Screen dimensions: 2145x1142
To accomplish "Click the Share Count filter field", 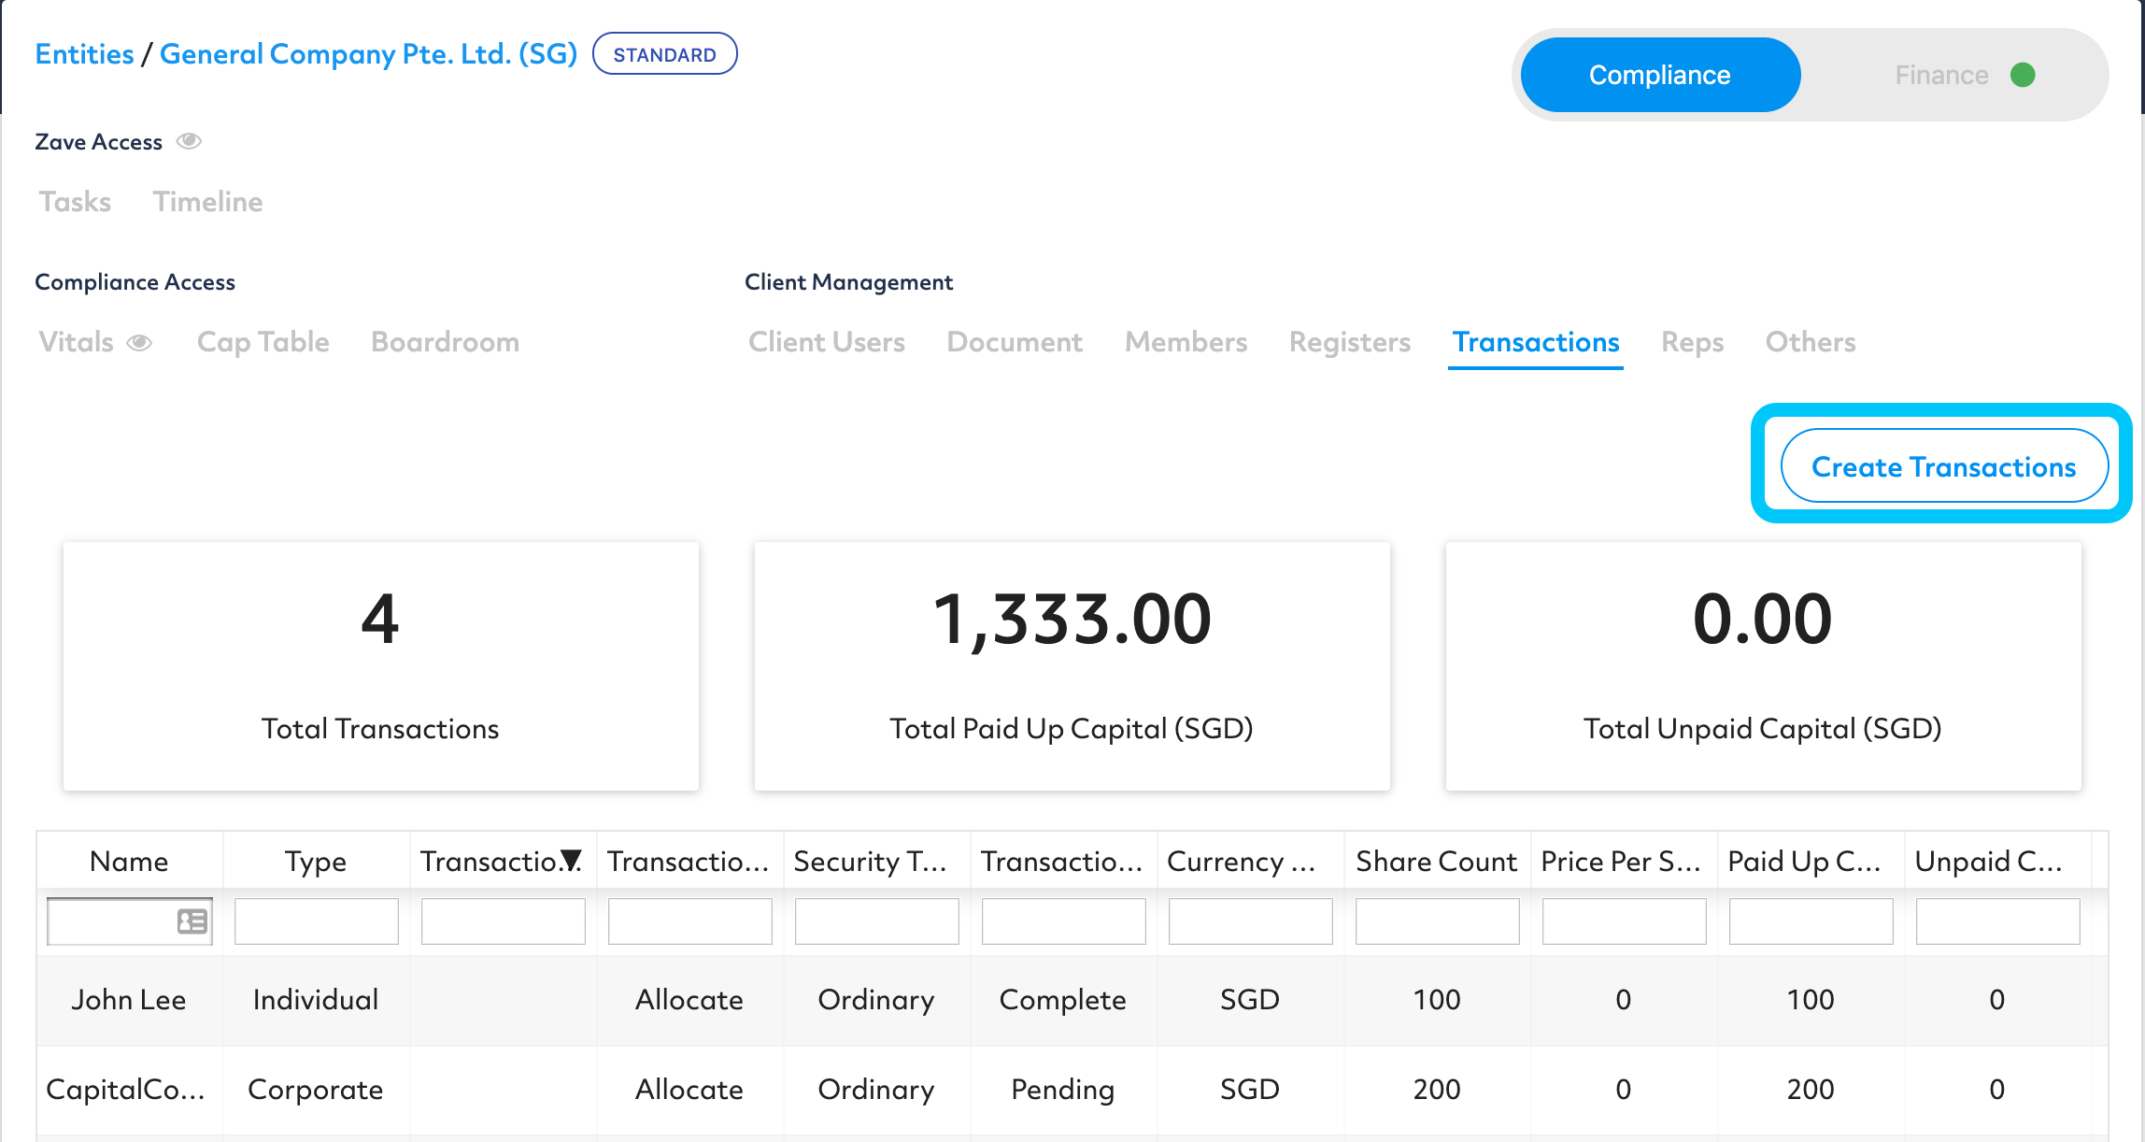I will click(x=1438, y=921).
